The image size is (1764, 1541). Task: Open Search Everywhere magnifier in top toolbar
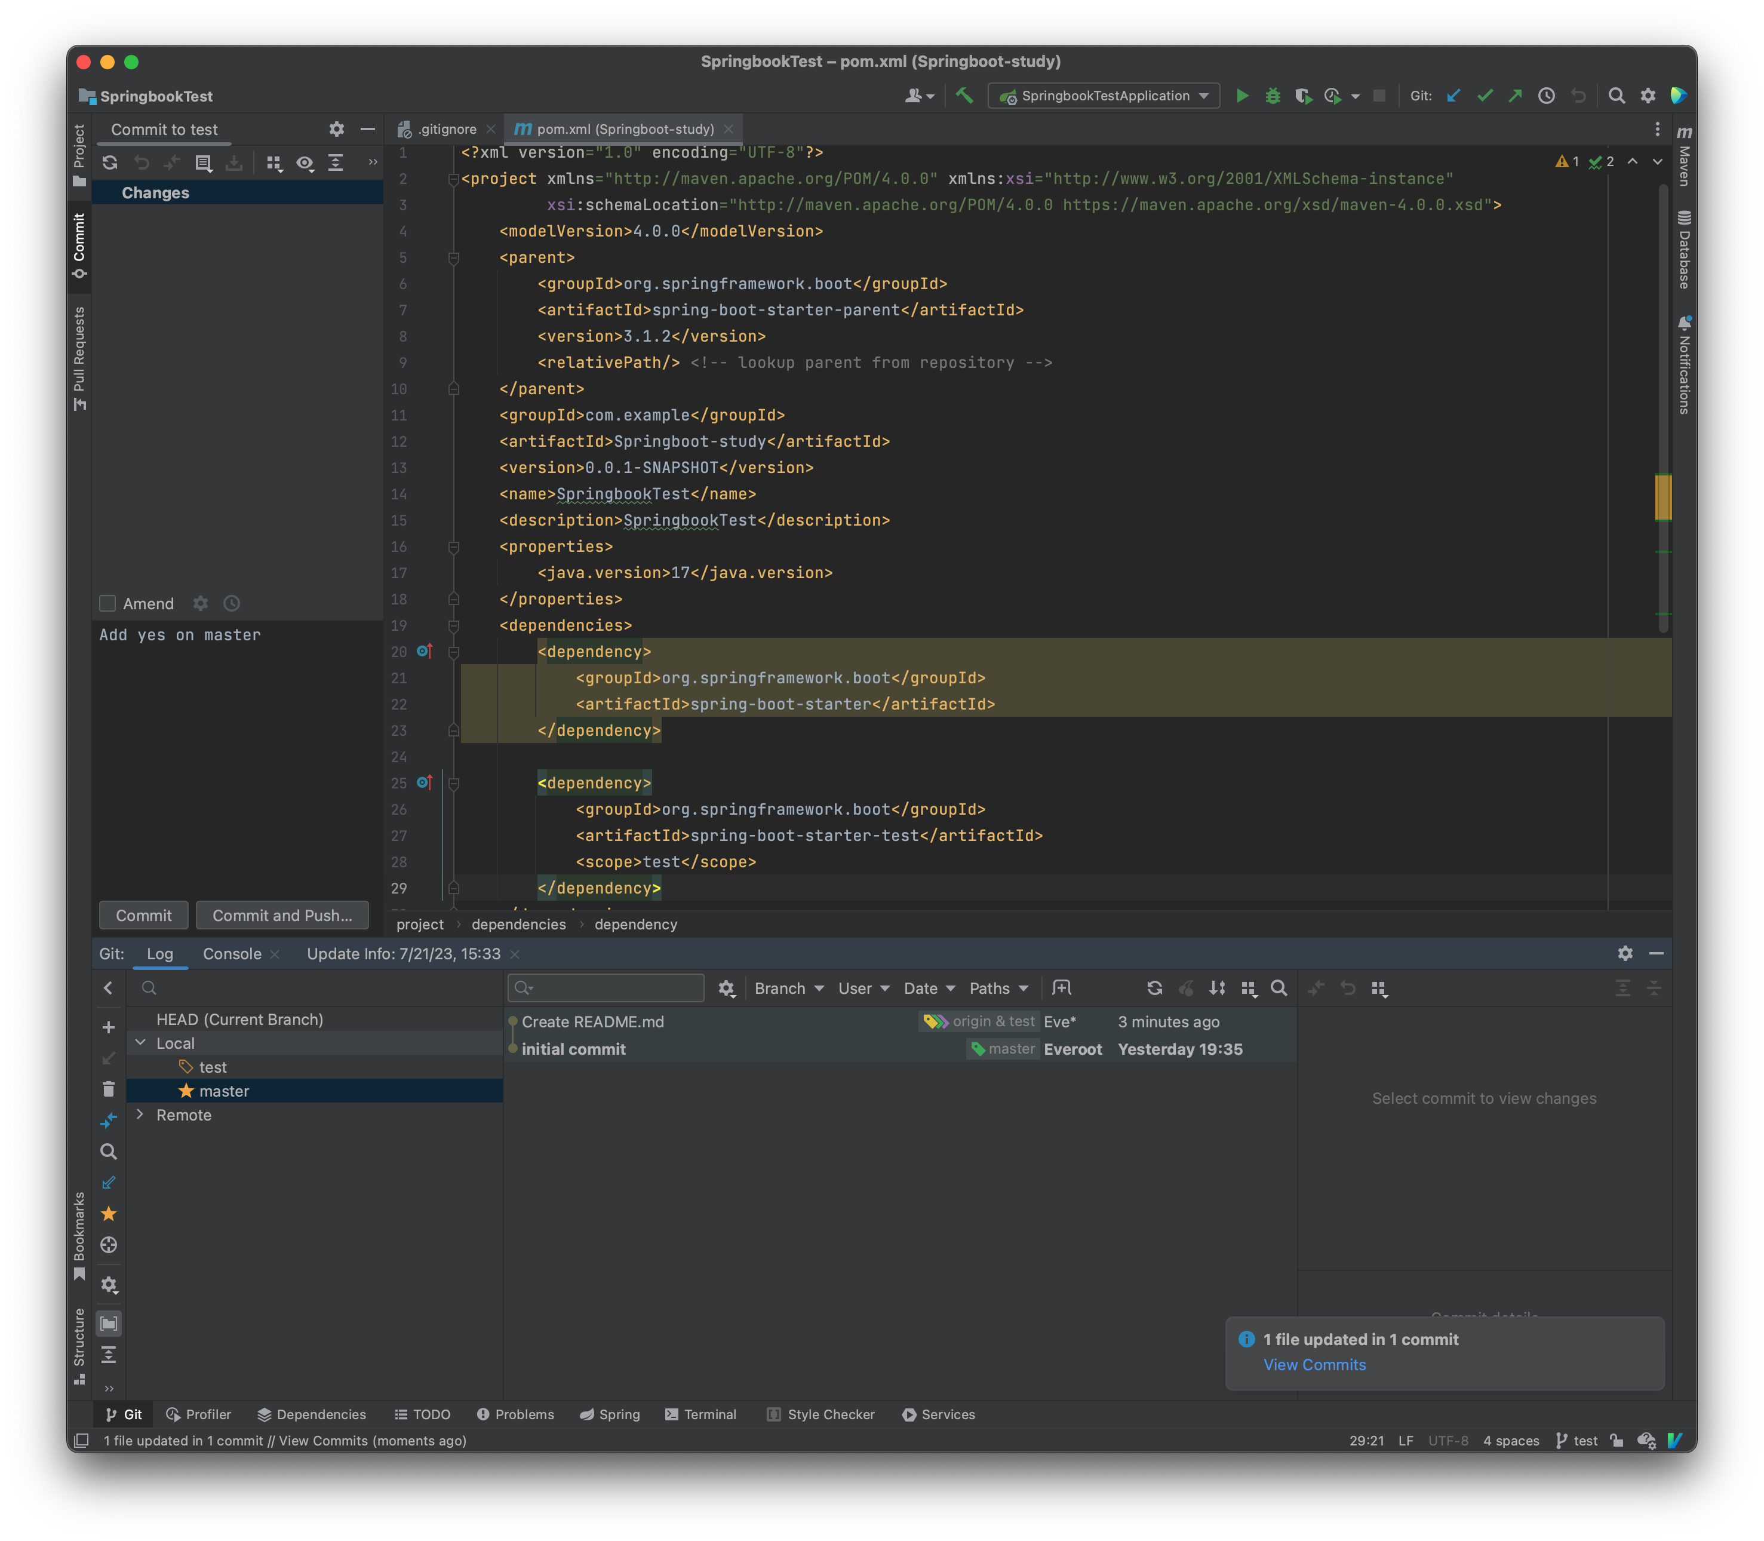1616,96
